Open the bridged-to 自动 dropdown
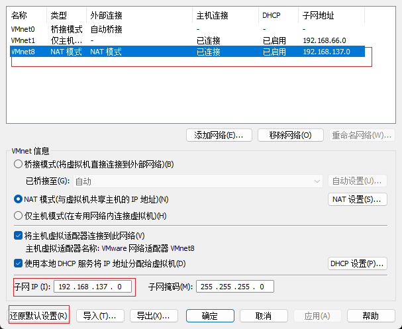Screen dimensions: 402x329 coord(198,181)
